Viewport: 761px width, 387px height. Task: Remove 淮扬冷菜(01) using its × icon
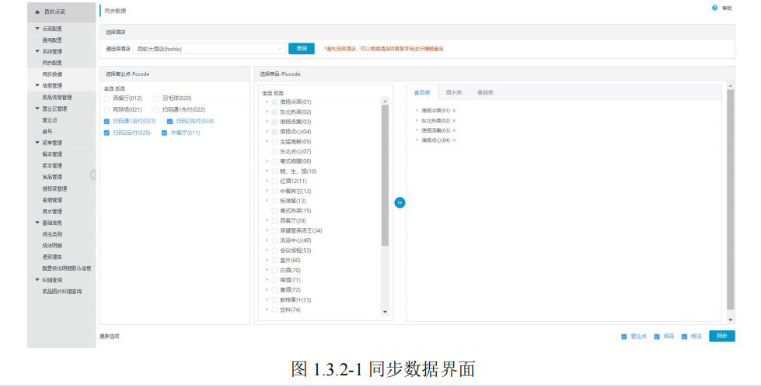pos(454,110)
